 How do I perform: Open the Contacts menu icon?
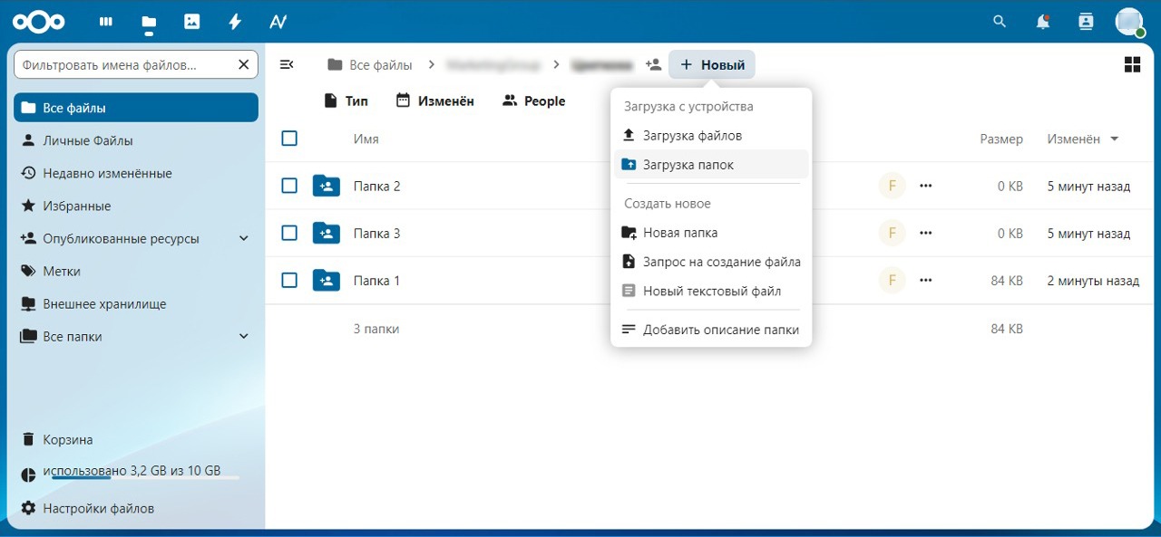tap(1086, 21)
